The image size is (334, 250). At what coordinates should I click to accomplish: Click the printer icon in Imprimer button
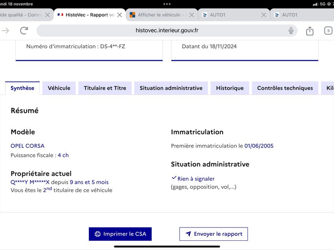pos(98,234)
